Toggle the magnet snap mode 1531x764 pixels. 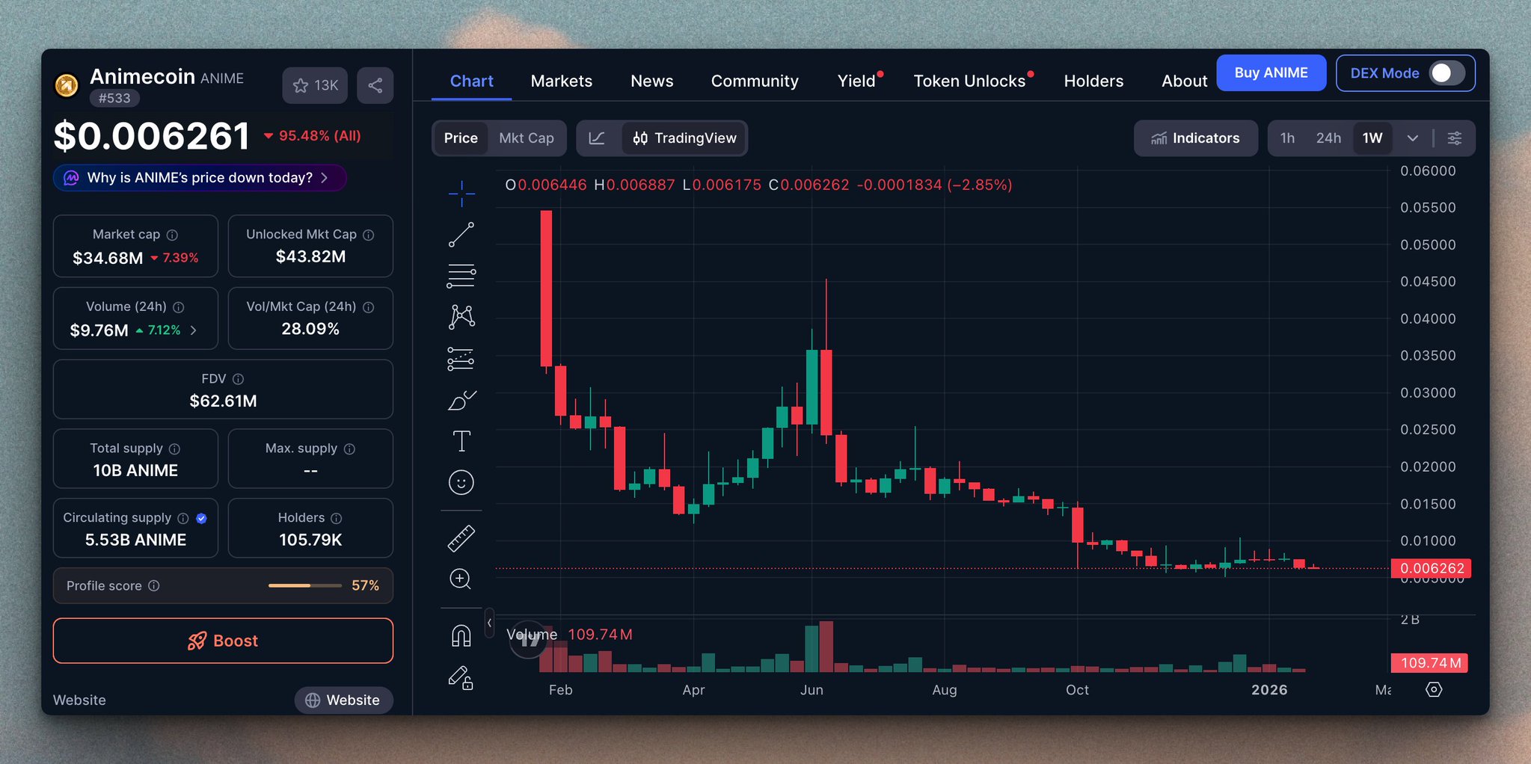[461, 636]
